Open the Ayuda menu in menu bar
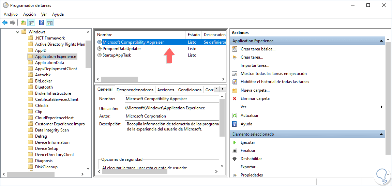This screenshot has height=186, width=392. tap(58, 14)
